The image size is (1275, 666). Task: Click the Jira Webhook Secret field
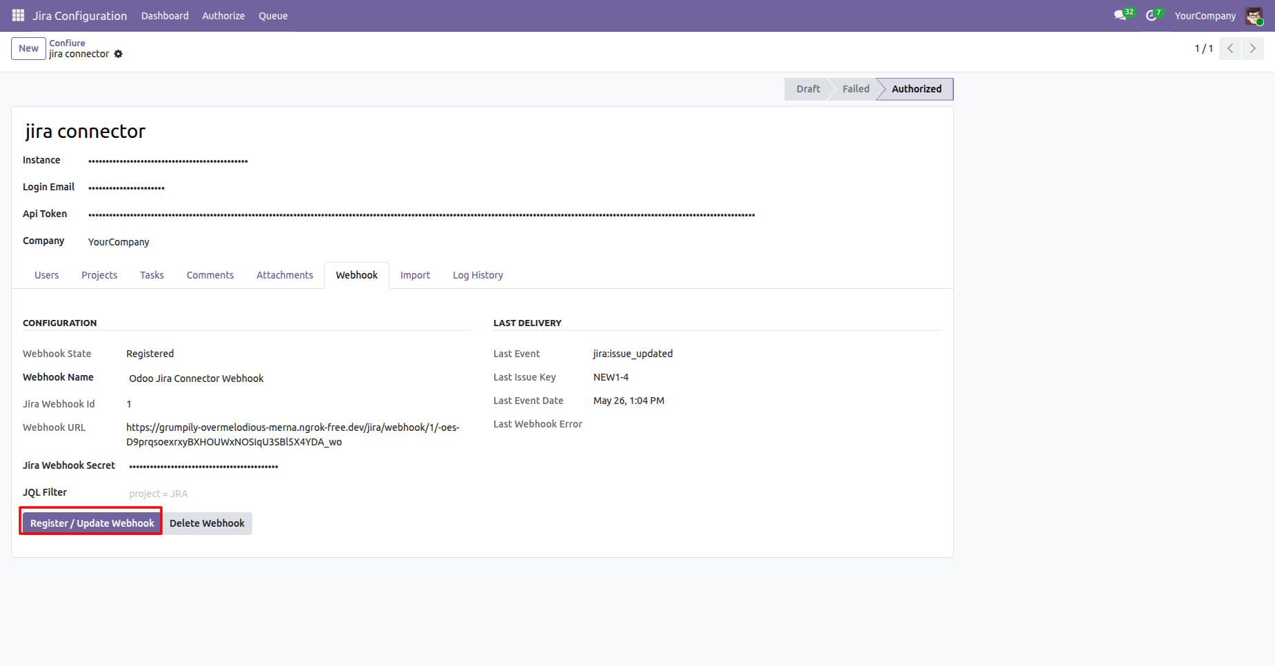pos(300,466)
